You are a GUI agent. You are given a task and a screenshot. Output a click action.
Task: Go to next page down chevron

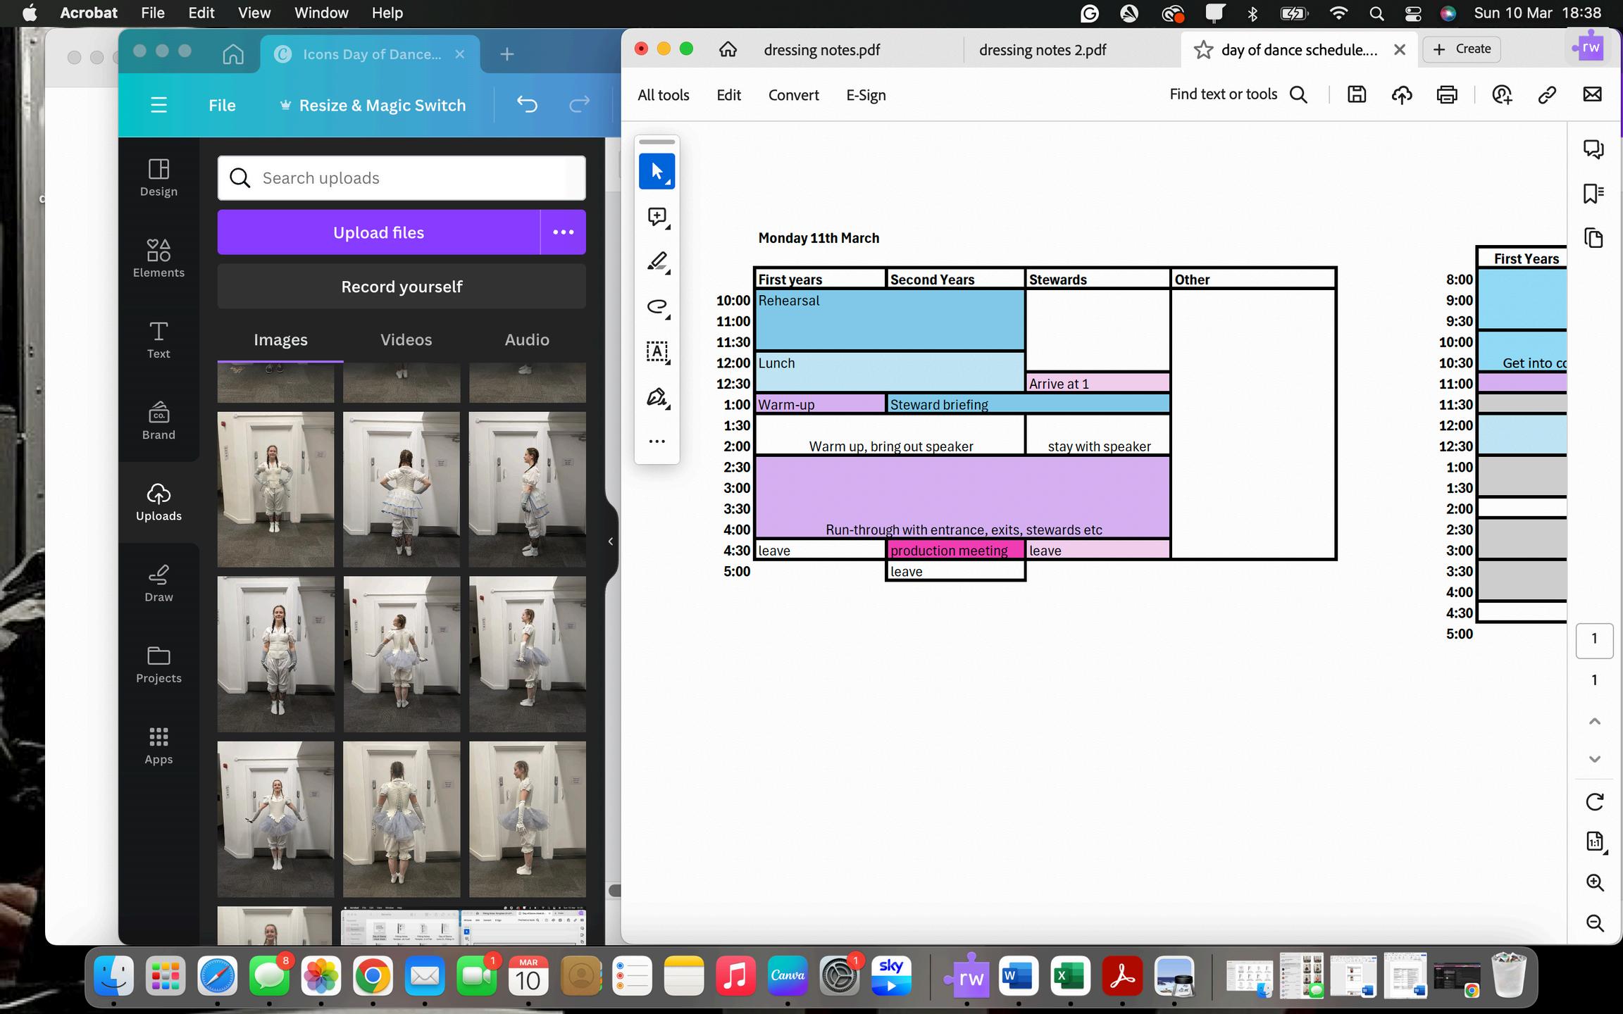[1594, 759]
